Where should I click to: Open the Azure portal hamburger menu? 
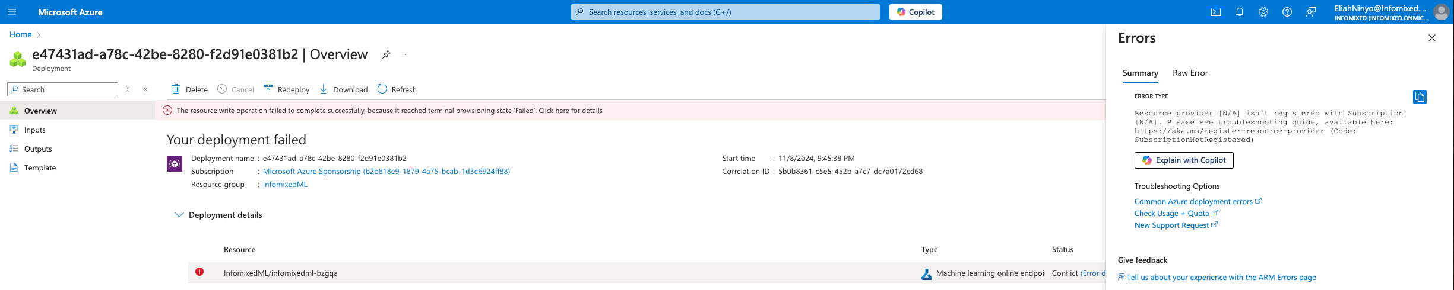pos(12,12)
